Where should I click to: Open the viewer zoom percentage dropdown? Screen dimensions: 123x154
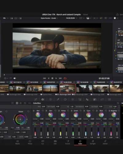pos(6,18)
